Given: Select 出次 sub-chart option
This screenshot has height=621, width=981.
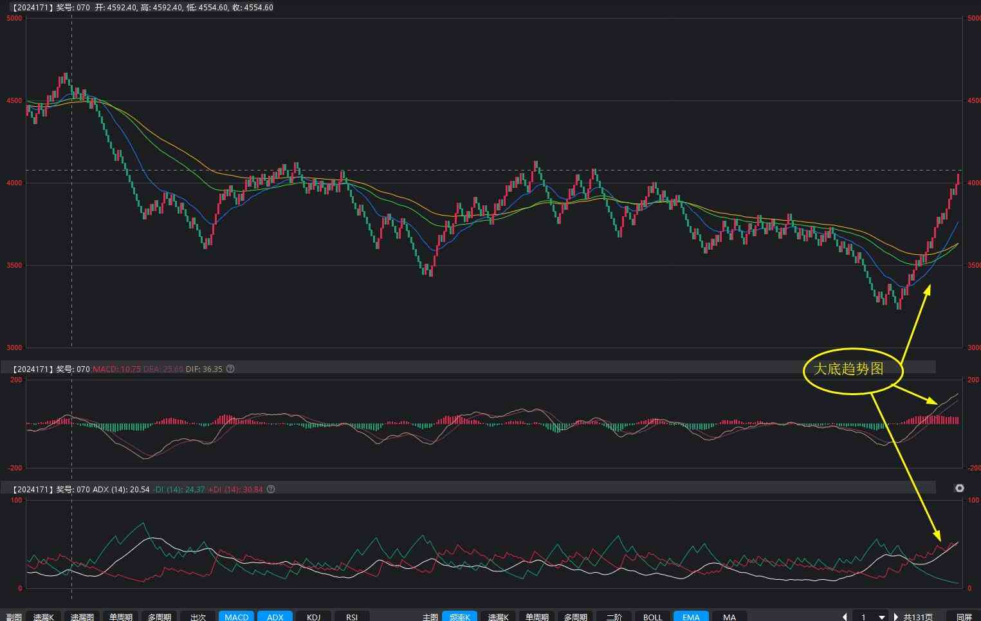Looking at the screenshot, I should coord(198,616).
